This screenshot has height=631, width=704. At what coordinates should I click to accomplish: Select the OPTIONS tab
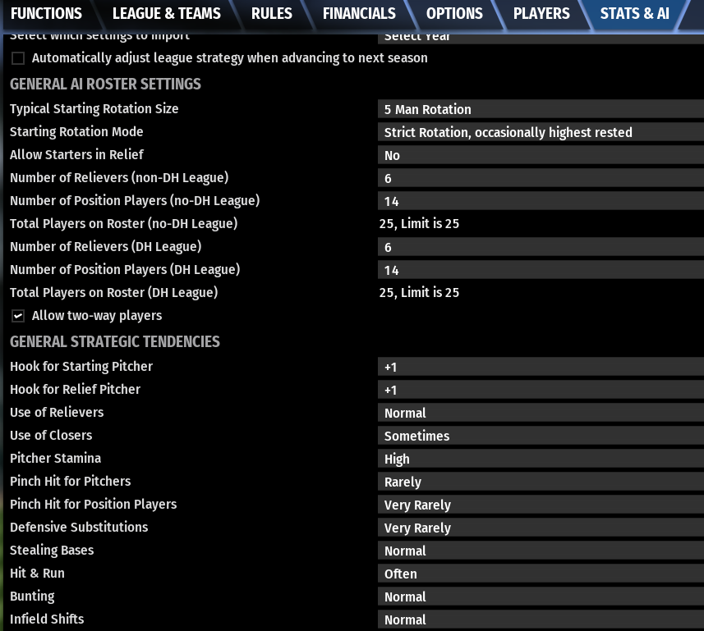454,14
